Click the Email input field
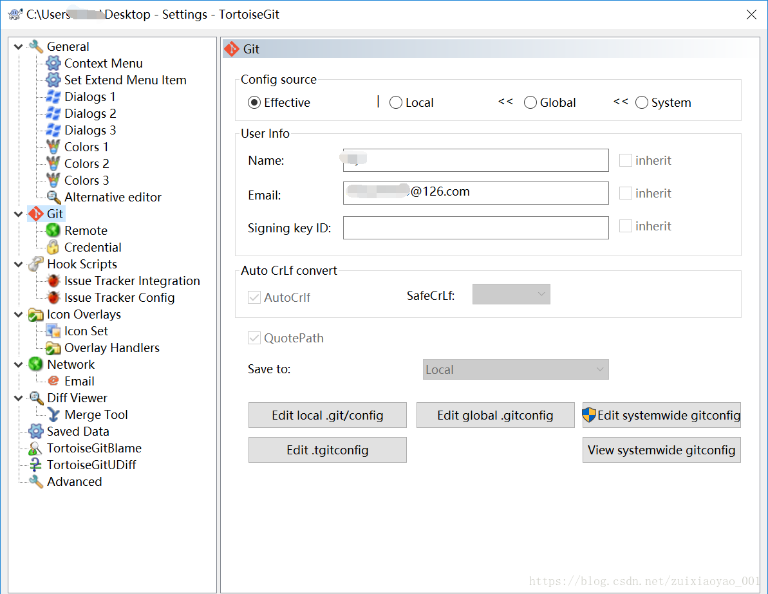This screenshot has width=768, height=594. click(x=476, y=193)
